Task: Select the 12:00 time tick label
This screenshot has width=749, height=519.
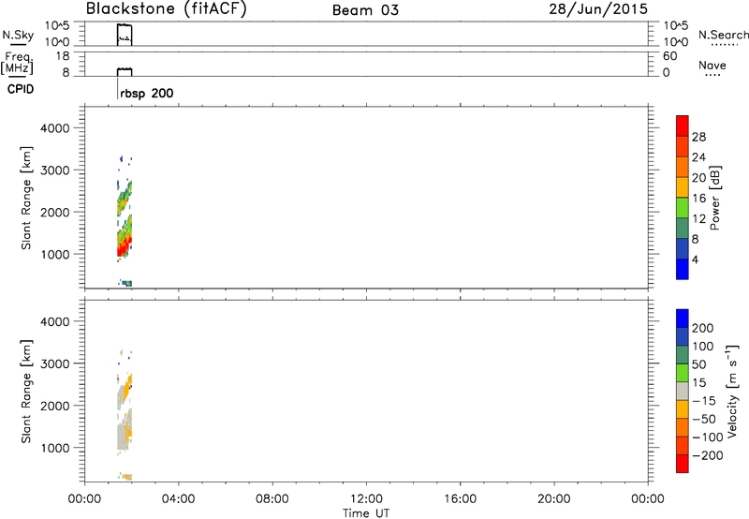Action: pyautogui.click(x=366, y=499)
